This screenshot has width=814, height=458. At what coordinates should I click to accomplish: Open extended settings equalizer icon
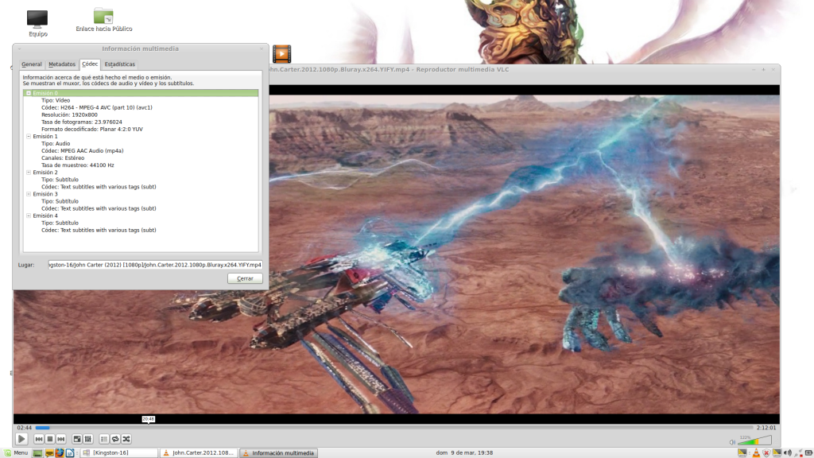[x=88, y=439]
